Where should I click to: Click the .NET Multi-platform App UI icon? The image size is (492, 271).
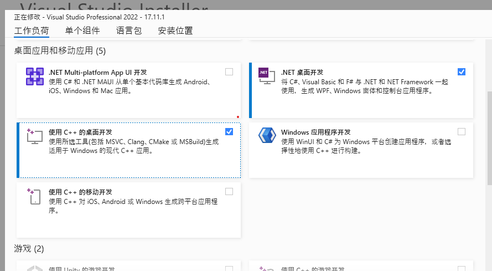[x=34, y=76]
